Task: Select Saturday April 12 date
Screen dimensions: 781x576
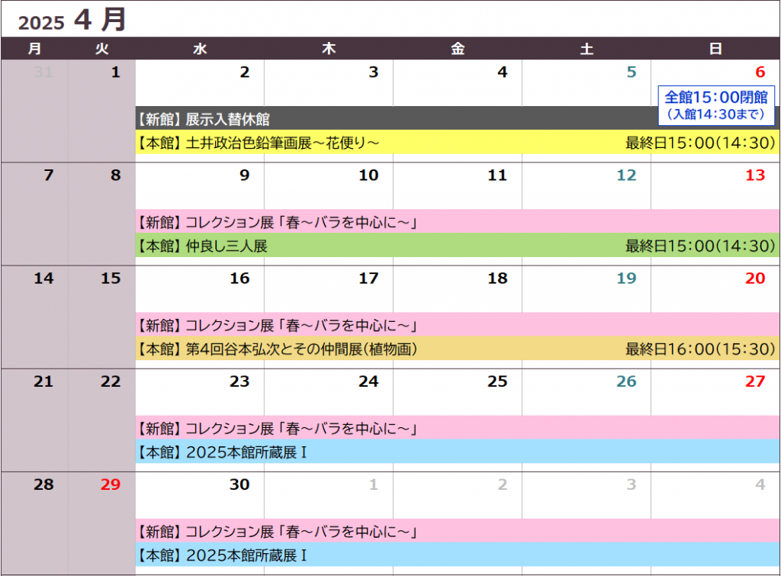Action: [626, 175]
